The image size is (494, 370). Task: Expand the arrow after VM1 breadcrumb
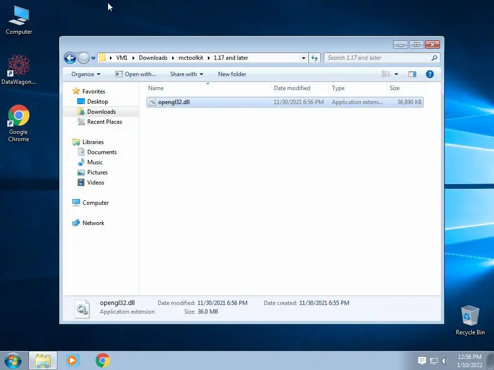click(x=133, y=58)
